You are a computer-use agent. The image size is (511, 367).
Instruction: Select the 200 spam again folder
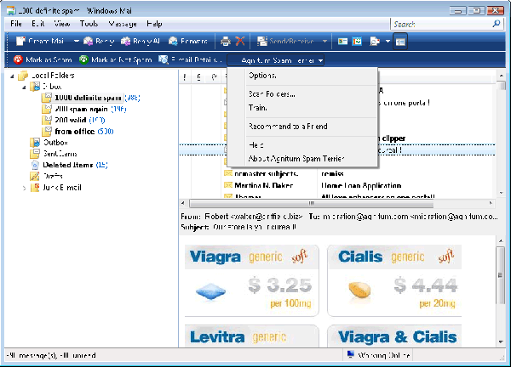click(84, 109)
